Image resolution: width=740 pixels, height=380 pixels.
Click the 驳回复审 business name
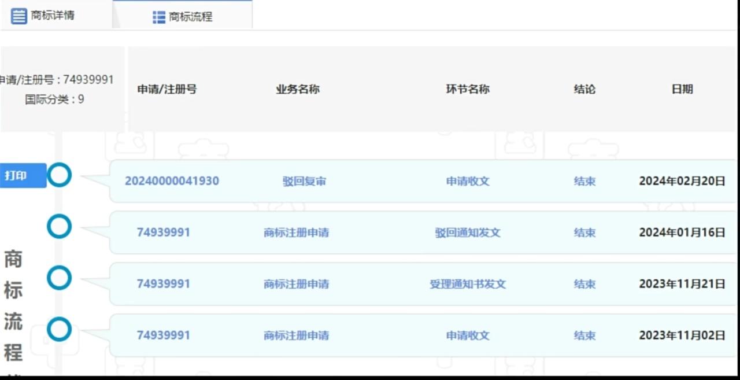point(304,181)
